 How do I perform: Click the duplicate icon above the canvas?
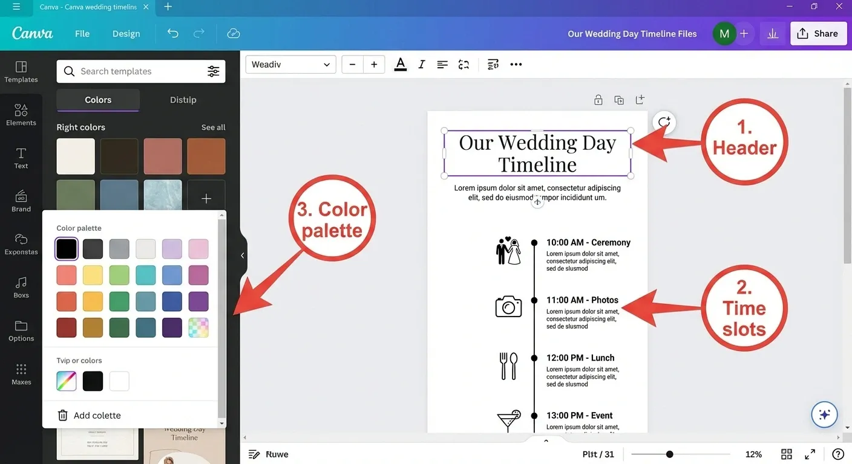(619, 99)
